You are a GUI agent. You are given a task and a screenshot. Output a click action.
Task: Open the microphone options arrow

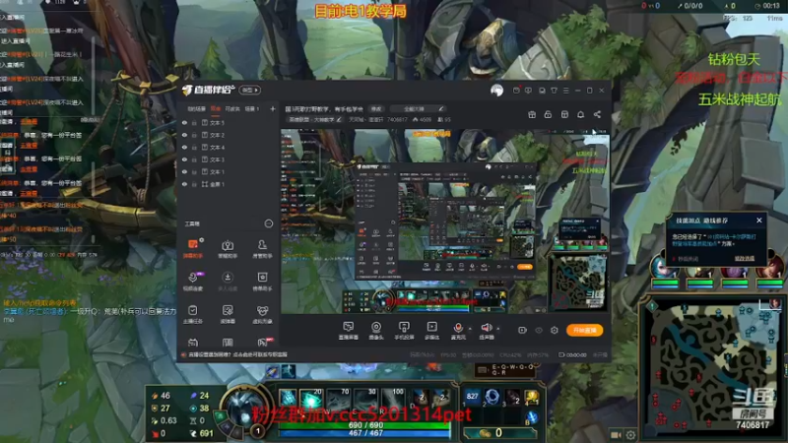pyautogui.click(x=470, y=329)
